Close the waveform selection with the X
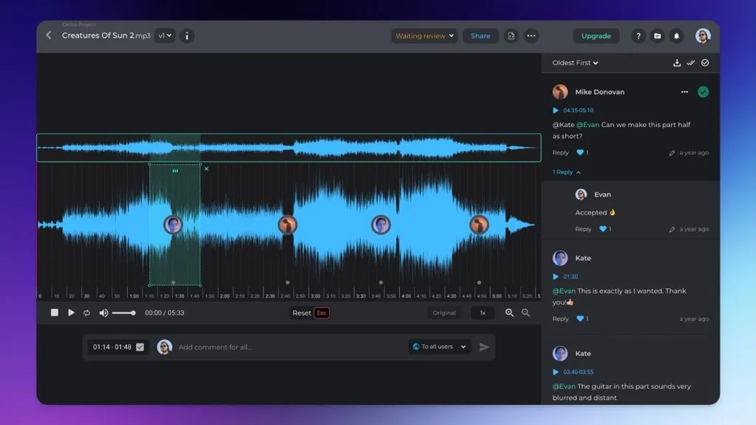The width and height of the screenshot is (756, 425). click(x=206, y=169)
